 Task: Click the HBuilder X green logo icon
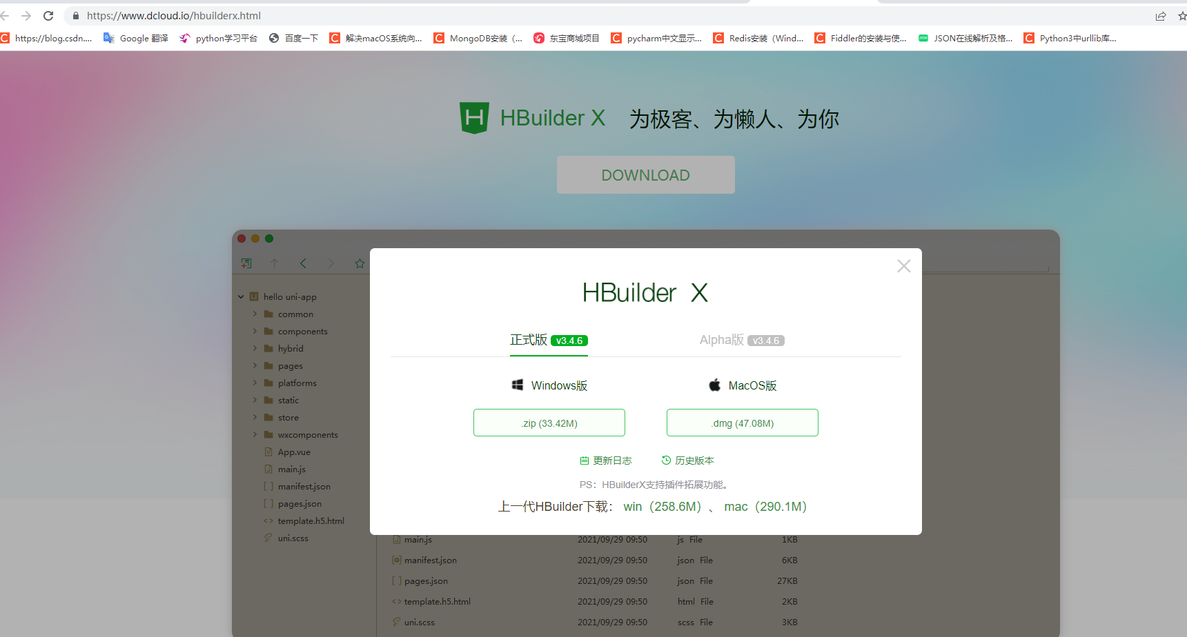click(x=474, y=117)
